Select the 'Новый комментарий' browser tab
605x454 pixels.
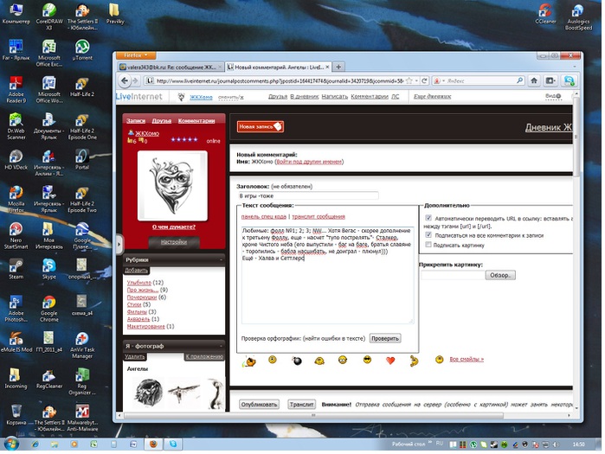pos(278,67)
